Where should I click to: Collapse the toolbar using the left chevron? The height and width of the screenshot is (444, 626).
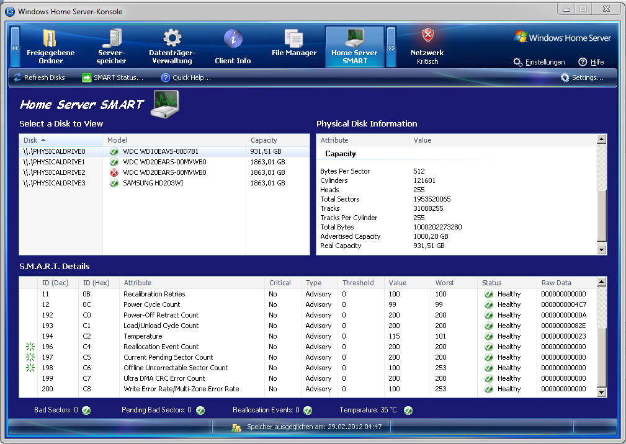(14, 47)
